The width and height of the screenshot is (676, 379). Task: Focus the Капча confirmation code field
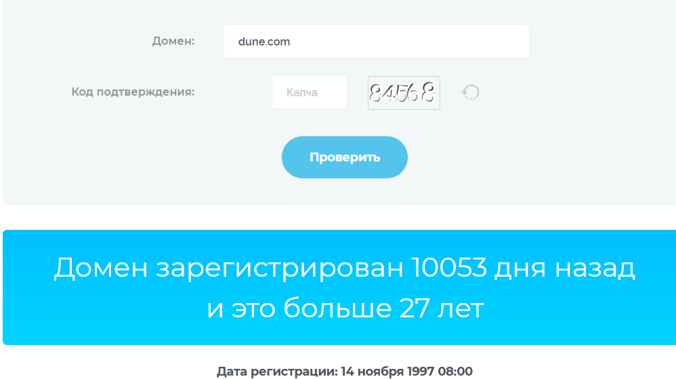[310, 92]
